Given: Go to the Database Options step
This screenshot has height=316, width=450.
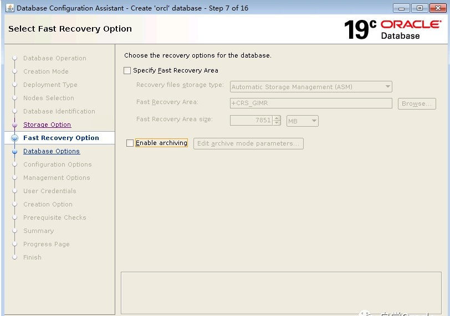Looking at the screenshot, I should pos(52,151).
